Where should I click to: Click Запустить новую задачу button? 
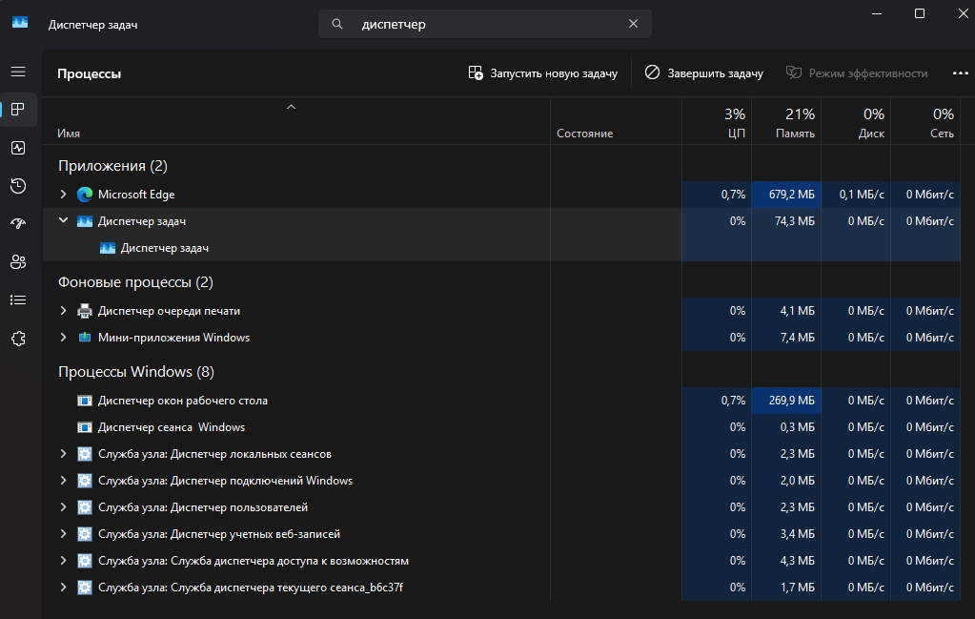[542, 72]
